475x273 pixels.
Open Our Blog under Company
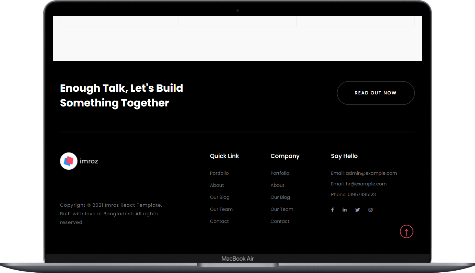click(x=280, y=197)
